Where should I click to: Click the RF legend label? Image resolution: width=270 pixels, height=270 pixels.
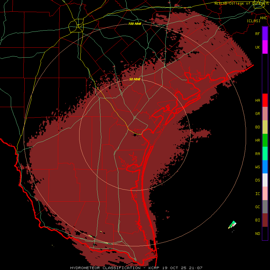click(258, 34)
